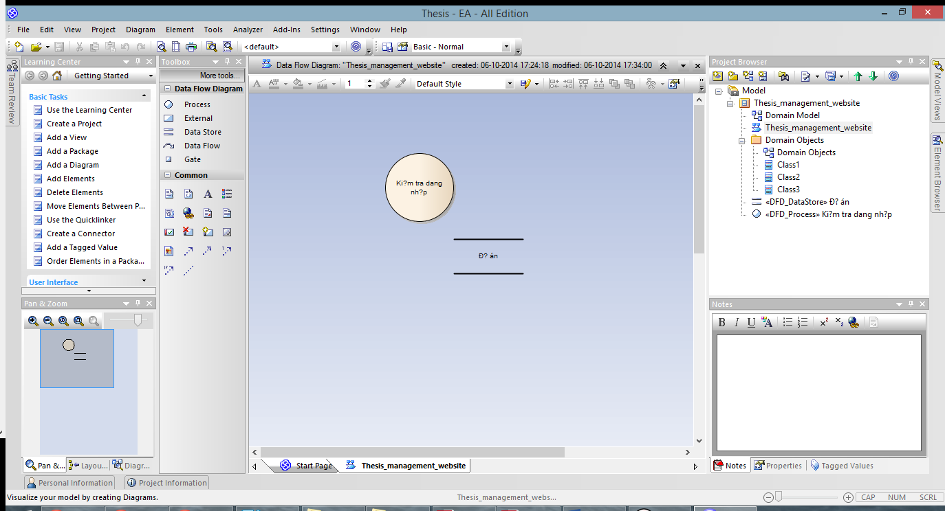The width and height of the screenshot is (945, 511).
Task: Open the Default Style dropdown
Action: click(510, 84)
